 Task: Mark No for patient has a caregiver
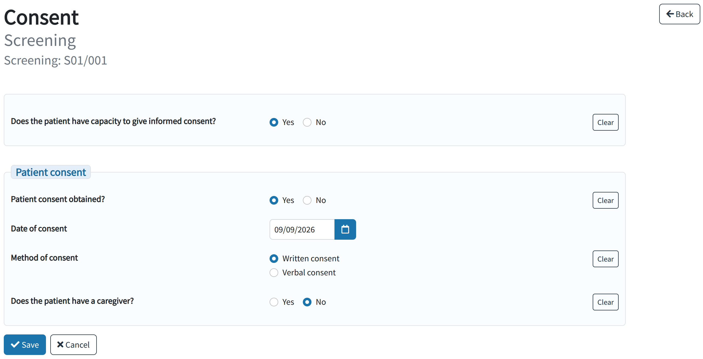(307, 302)
